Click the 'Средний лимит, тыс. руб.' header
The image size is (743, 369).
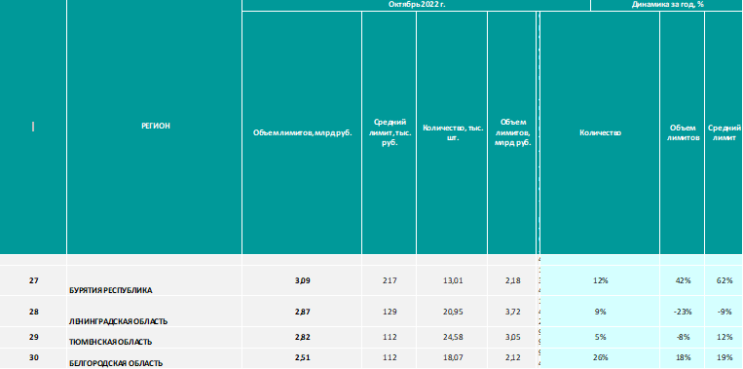coord(390,133)
